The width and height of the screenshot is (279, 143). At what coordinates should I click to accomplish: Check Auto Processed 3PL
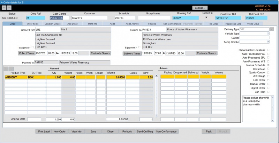point(268,58)
